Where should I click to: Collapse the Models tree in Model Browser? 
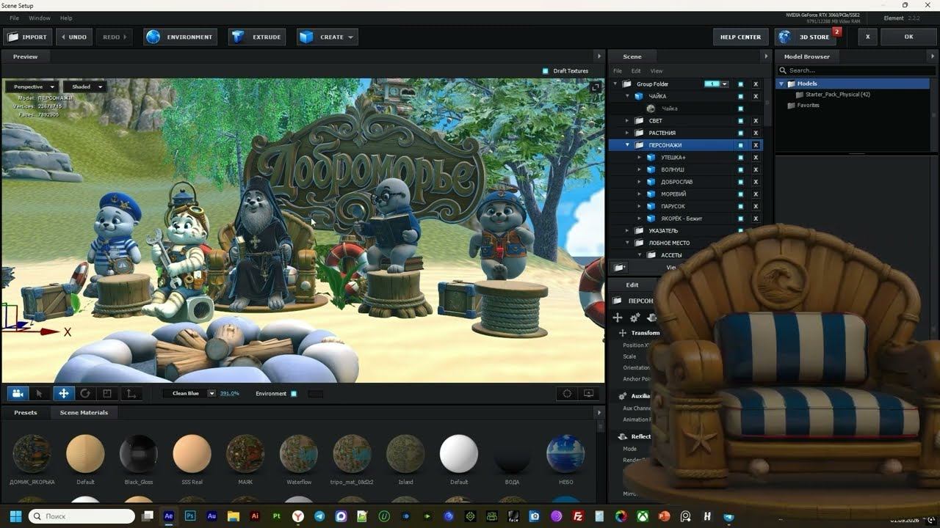[x=782, y=84]
